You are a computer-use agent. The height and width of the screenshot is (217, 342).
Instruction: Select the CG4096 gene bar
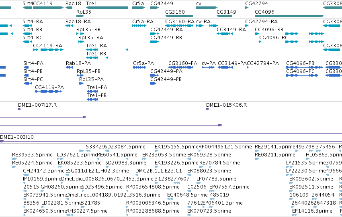click(289, 16)
